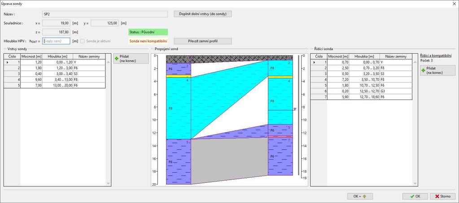The width and height of the screenshot is (459, 203).
Task: Click the pink G3 layer in right borehole
Action: [x=280, y=137]
